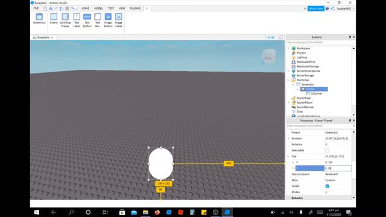Switch to the TEST ribbon tab
This screenshot has width=386, height=217.
(x=111, y=8)
